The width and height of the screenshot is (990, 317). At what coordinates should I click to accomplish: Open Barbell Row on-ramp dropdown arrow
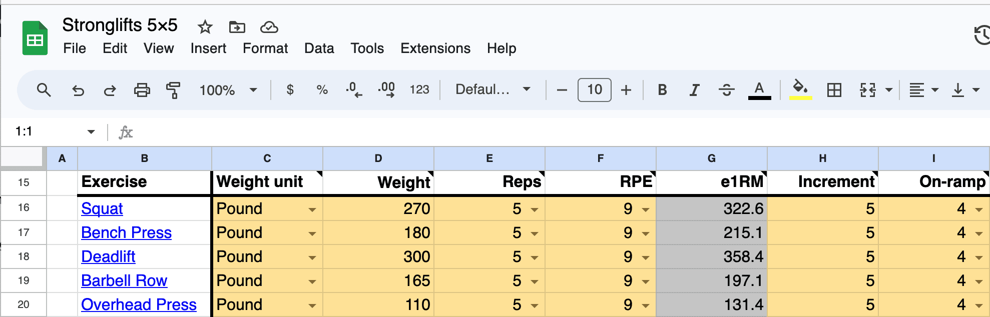click(x=979, y=281)
